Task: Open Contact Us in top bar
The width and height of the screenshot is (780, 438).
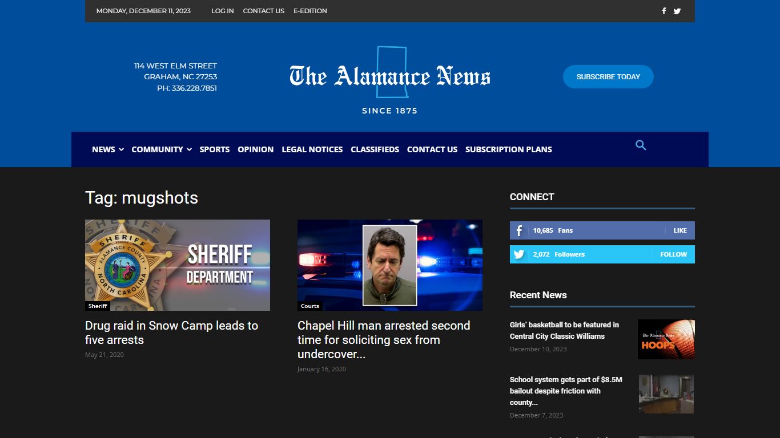Action: tap(264, 11)
